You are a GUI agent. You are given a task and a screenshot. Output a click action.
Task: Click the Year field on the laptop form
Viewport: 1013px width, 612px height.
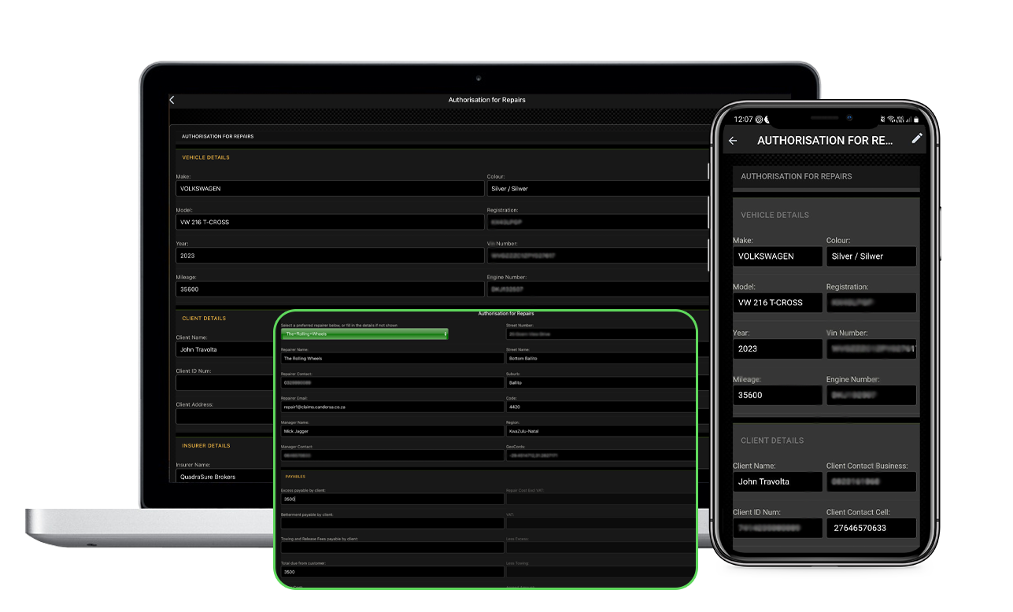(329, 256)
